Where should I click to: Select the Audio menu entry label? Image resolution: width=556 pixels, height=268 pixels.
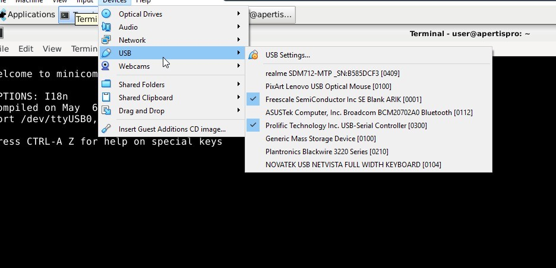(128, 27)
